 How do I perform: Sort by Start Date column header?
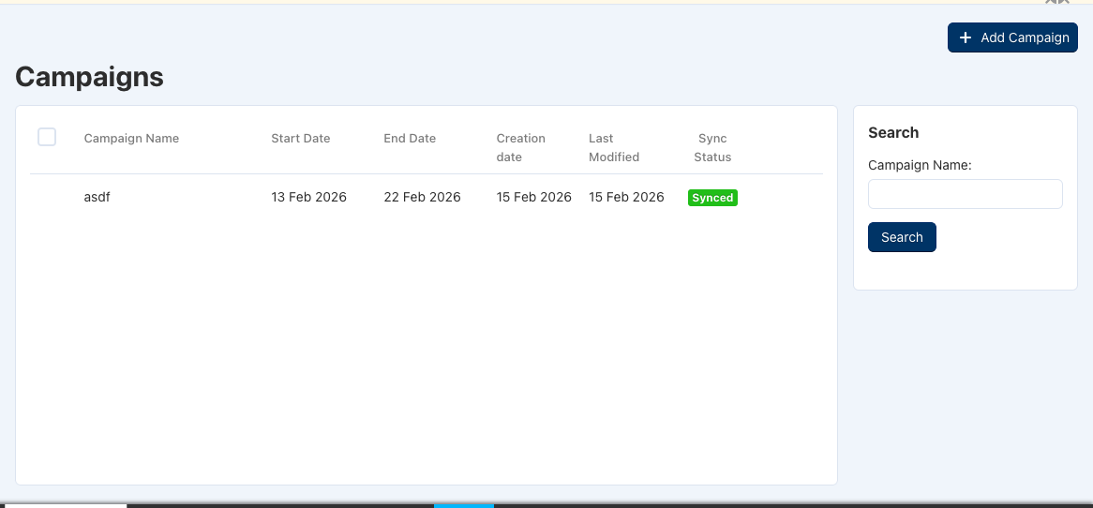[300, 139]
